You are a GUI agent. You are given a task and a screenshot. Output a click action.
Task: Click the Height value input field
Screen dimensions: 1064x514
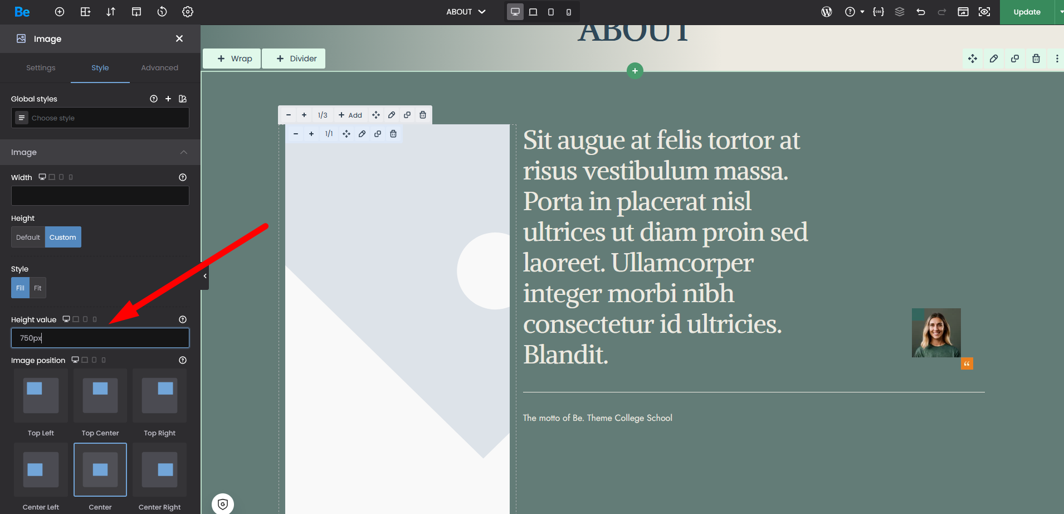point(100,338)
